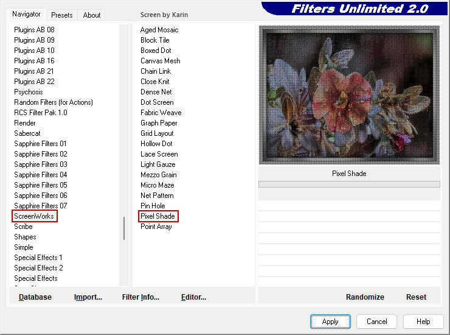Click Import... to add filters
Screen dimensions: 450x335
88,297
